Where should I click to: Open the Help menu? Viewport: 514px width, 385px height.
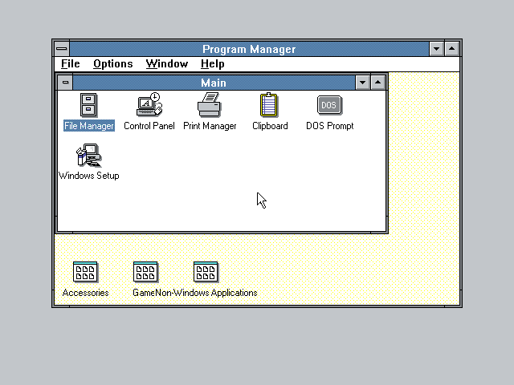tap(212, 63)
